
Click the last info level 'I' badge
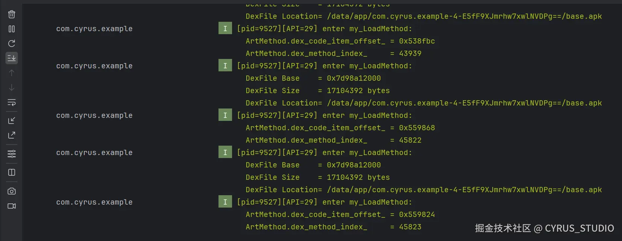[225, 202]
